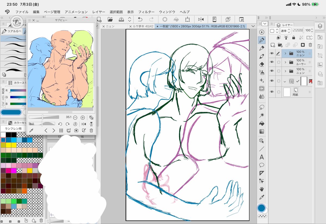Image resolution: width=326 pixels, height=224 pixels.
Task: Tick the checkbox beside ニェン layer
Action: pyautogui.click(x=278, y=71)
